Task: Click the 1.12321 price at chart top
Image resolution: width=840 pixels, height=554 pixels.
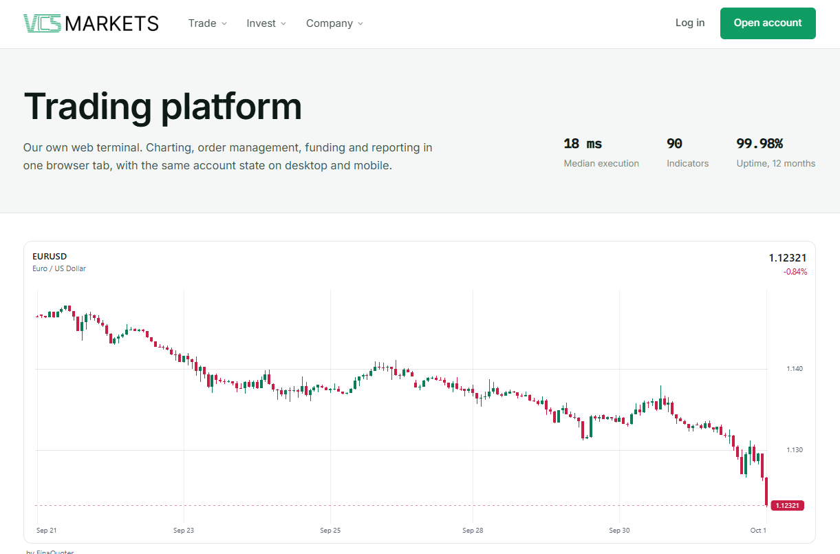Action: point(788,258)
